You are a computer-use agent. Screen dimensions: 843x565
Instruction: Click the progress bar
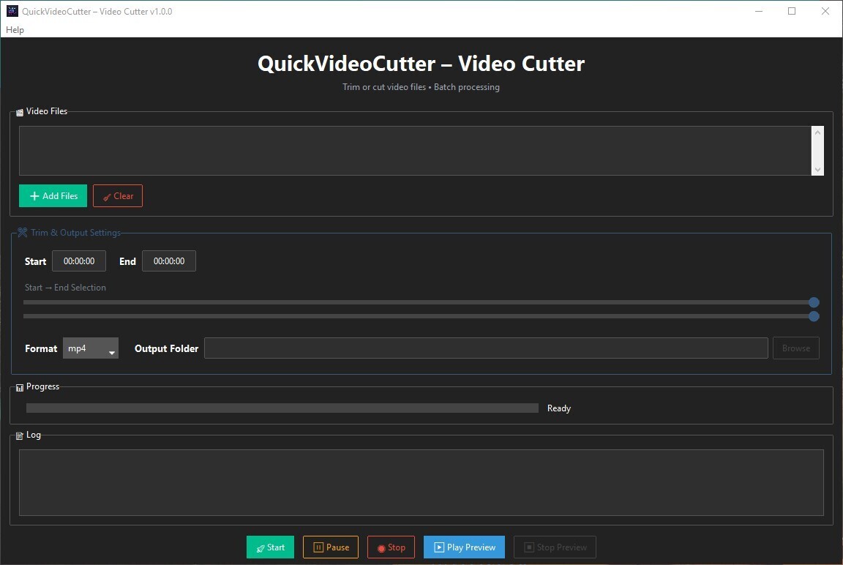tap(282, 408)
